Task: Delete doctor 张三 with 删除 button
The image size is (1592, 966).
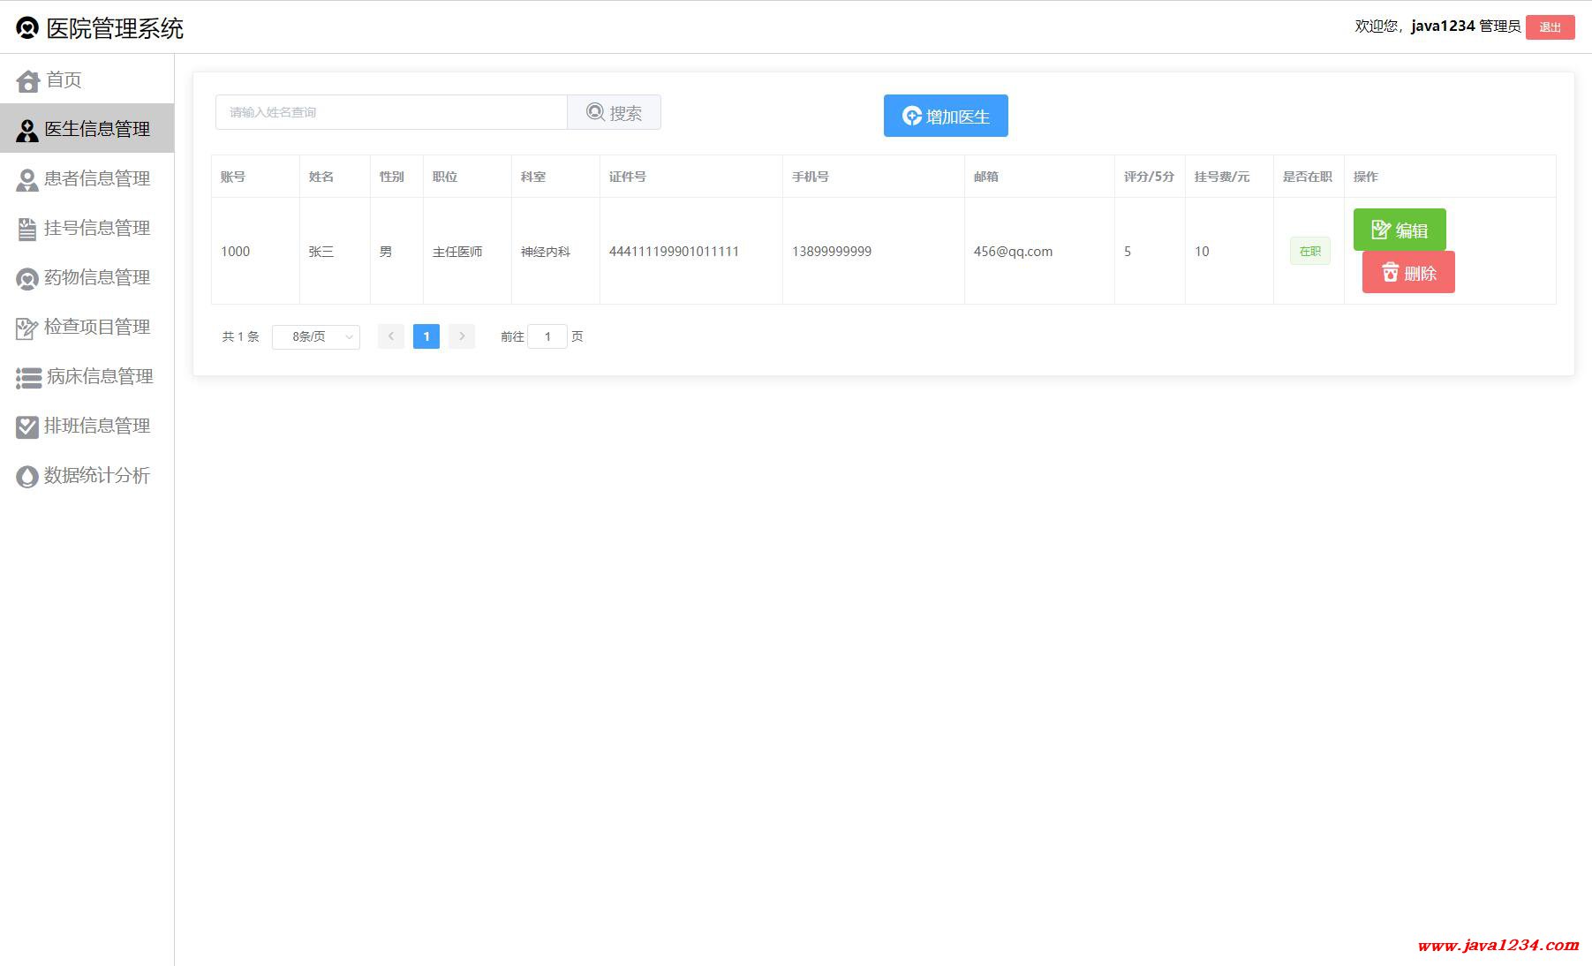Action: point(1408,272)
